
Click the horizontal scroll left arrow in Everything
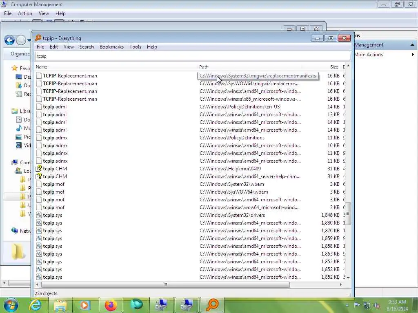(x=37, y=284)
